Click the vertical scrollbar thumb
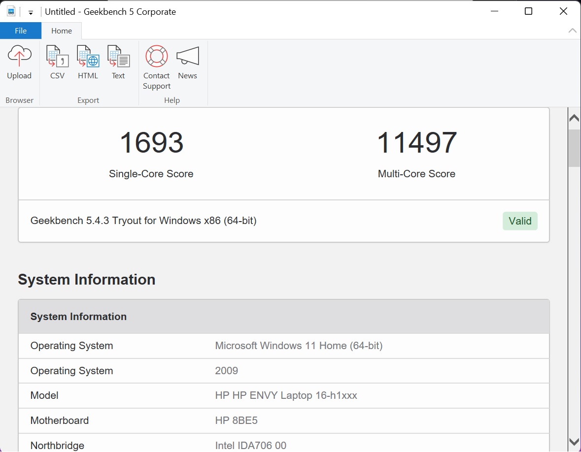This screenshot has height=452, width=581. (x=574, y=148)
